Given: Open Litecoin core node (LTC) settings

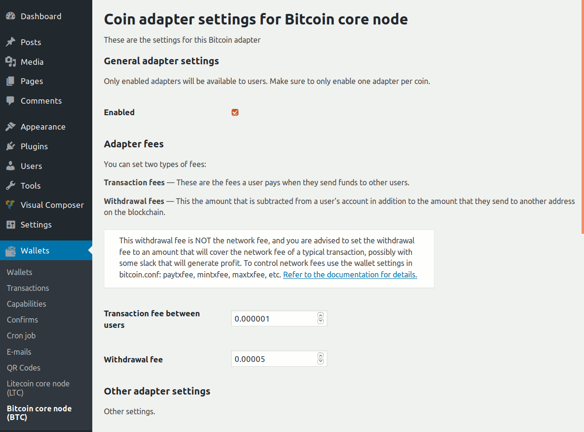Looking at the screenshot, I should coord(38,388).
